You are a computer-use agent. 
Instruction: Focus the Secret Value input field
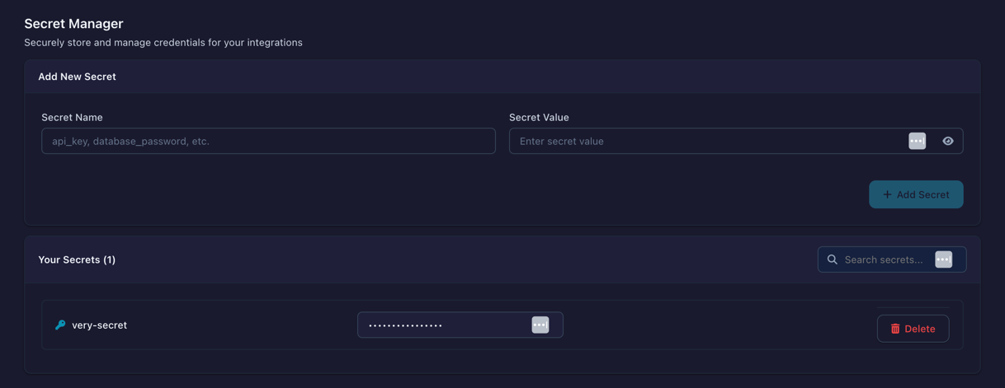[x=705, y=141]
